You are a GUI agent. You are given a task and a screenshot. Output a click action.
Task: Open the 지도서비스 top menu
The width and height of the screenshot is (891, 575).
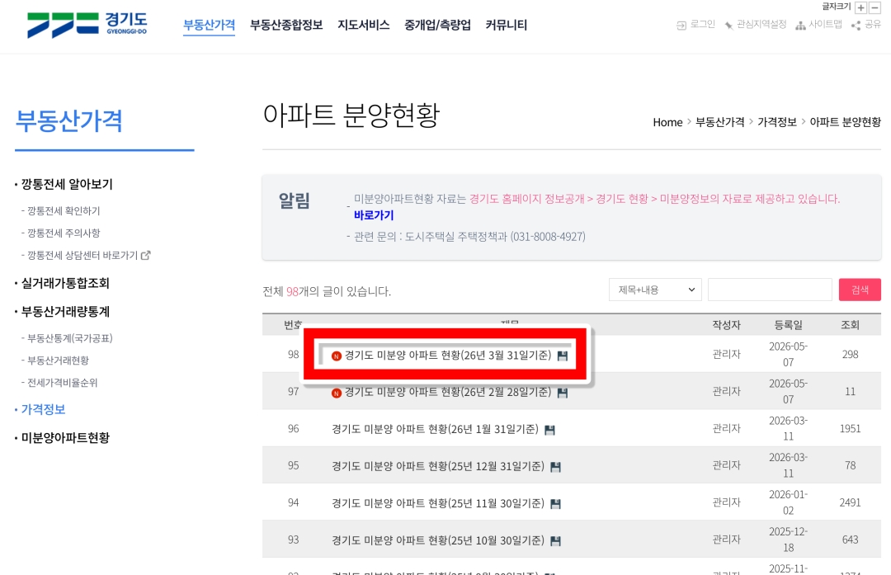click(364, 25)
